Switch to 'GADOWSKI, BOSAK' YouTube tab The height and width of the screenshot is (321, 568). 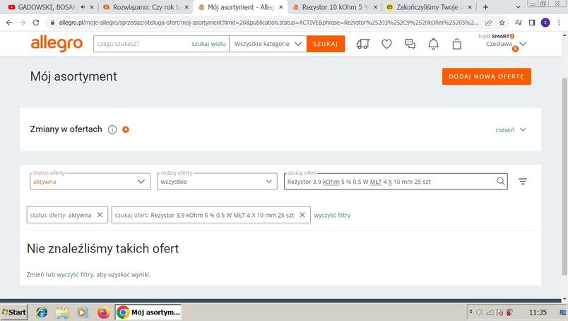pyautogui.click(x=42, y=7)
